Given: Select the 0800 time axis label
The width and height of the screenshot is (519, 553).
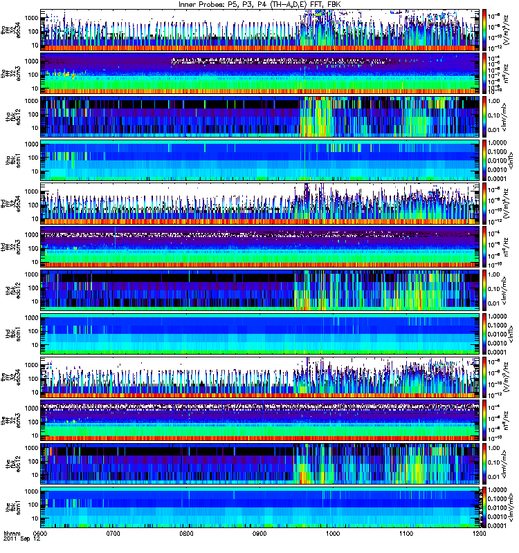Looking at the screenshot, I should [x=186, y=533].
